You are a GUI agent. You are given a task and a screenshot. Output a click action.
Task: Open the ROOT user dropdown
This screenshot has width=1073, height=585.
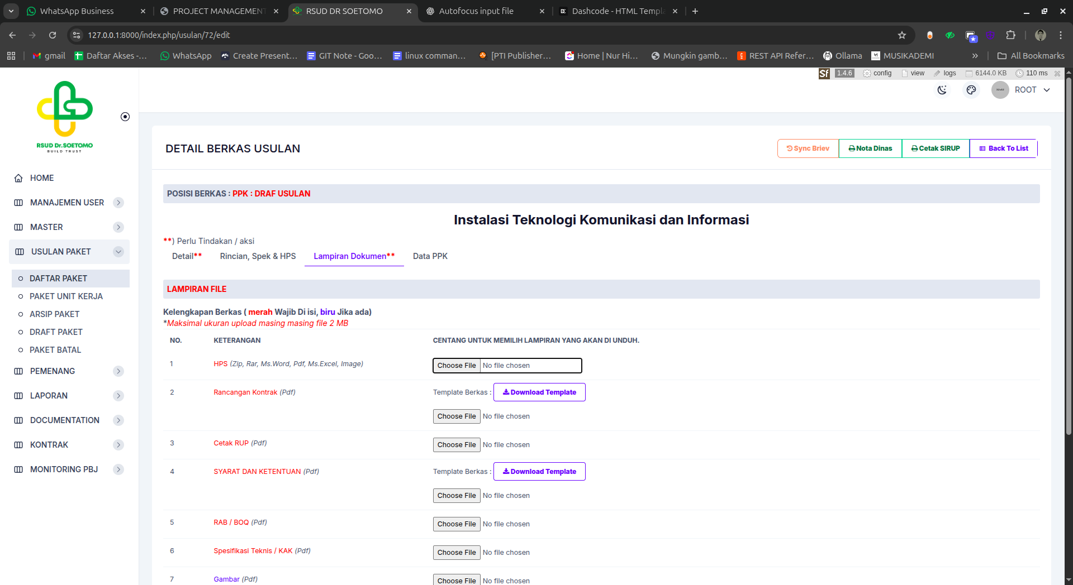[x=1022, y=90]
